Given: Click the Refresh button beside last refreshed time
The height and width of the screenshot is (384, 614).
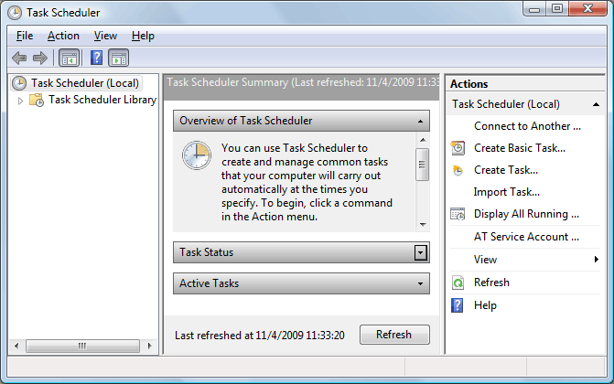Looking at the screenshot, I should [394, 335].
